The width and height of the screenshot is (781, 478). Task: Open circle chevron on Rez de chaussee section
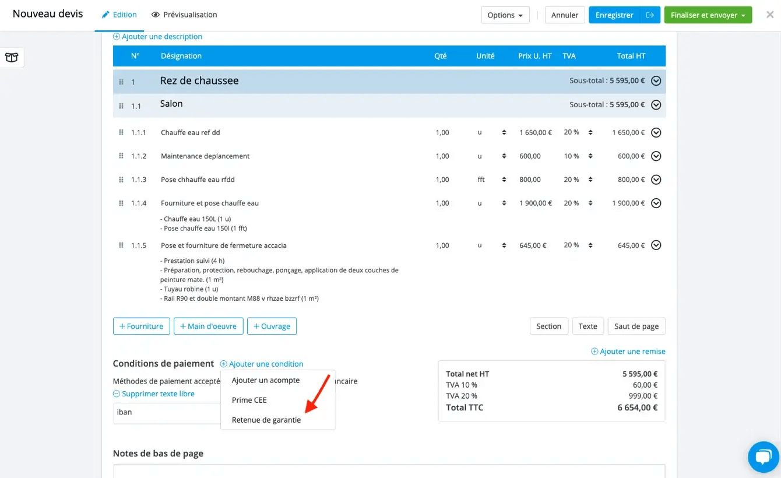coord(656,81)
